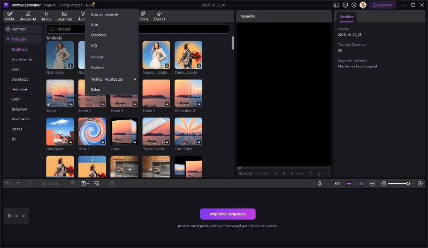Click the Exportar button
This screenshot has height=248, width=428.
[x=383, y=5]
